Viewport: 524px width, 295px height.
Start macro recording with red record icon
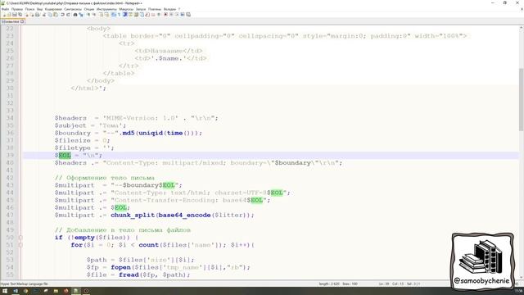165,15
